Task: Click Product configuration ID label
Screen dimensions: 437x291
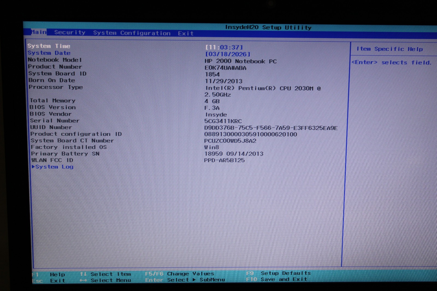Action: [x=76, y=134]
